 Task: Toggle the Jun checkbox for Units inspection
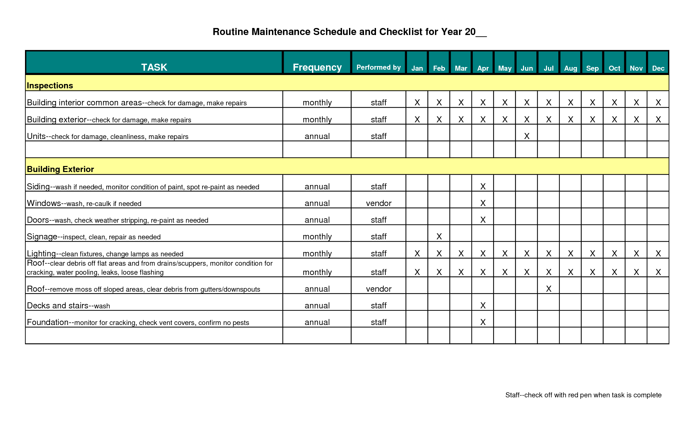tap(527, 134)
